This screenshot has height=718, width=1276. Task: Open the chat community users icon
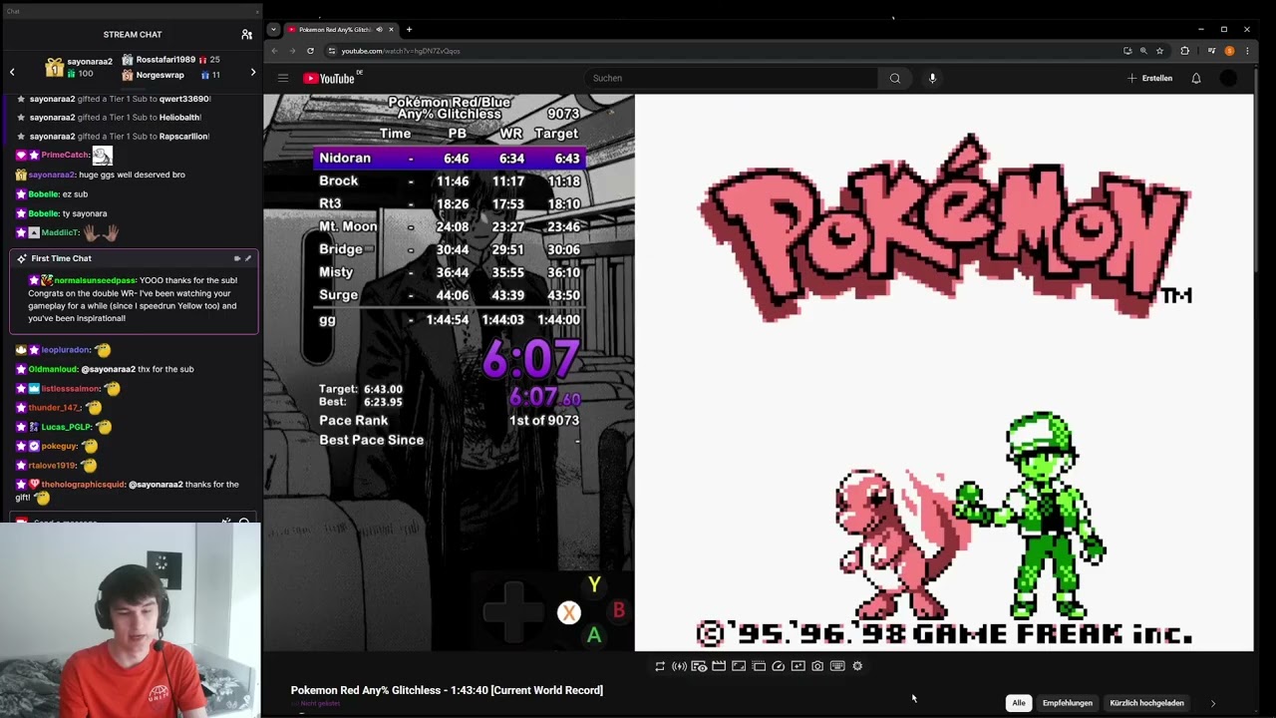pos(246,34)
